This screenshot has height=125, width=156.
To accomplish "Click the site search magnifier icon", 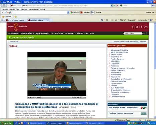I will 144,33.
